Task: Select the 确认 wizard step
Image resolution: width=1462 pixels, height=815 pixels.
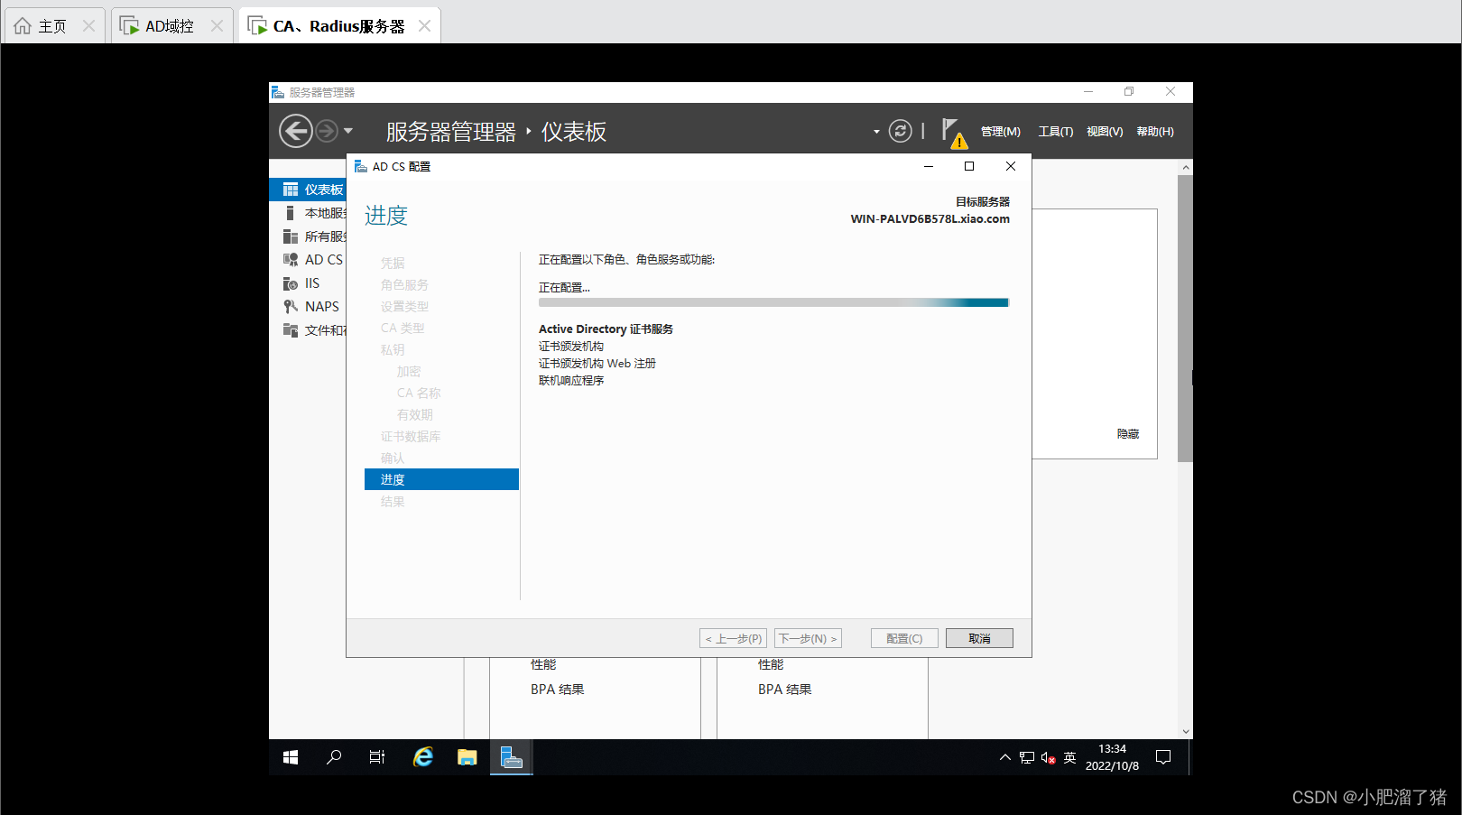Action: 393,458
